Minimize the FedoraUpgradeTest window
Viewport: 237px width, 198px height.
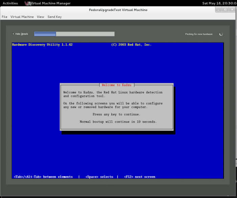[x=219, y=10]
